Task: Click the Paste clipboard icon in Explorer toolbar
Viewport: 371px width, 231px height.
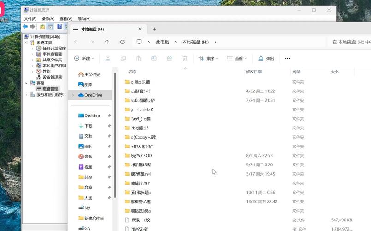Action: 138,58
